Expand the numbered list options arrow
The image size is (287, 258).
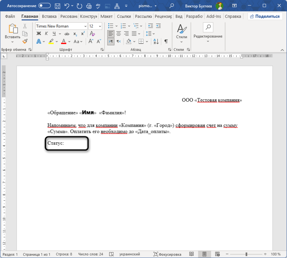click(x=129, y=26)
